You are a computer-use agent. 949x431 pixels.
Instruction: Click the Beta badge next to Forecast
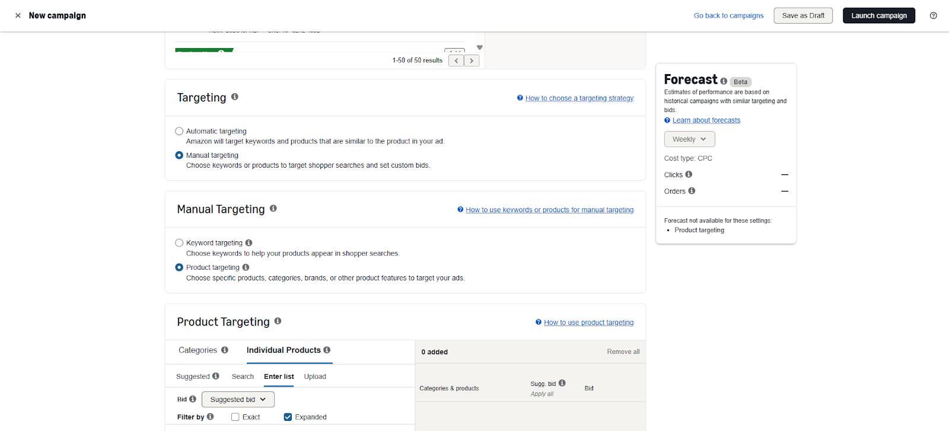coord(741,82)
